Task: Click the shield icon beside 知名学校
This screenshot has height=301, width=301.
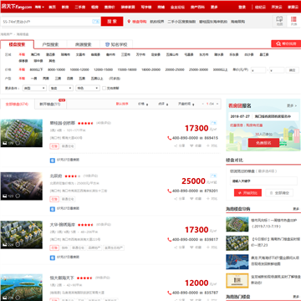Action: [x=107, y=44]
